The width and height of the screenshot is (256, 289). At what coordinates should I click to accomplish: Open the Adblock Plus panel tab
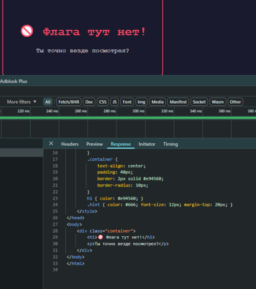(13, 81)
